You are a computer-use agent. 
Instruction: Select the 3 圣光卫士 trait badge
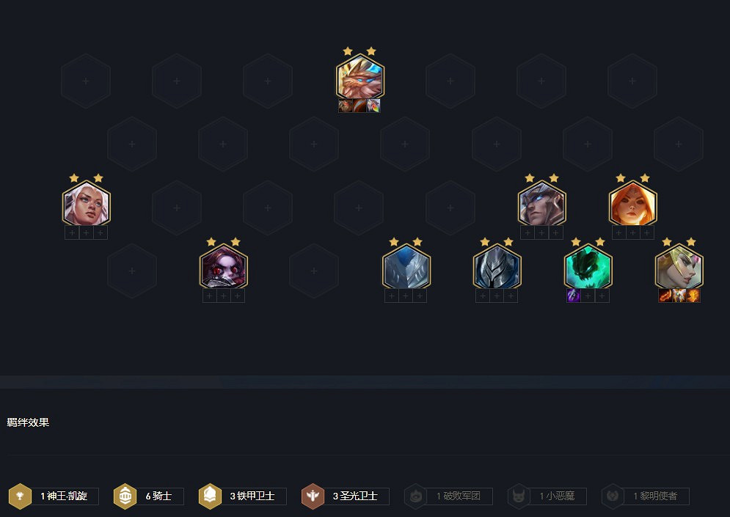pos(345,496)
